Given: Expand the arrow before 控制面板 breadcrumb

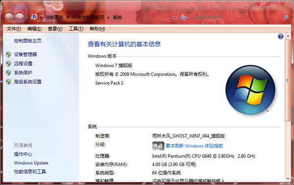Looking at the screenshot, I should point(41,18).
